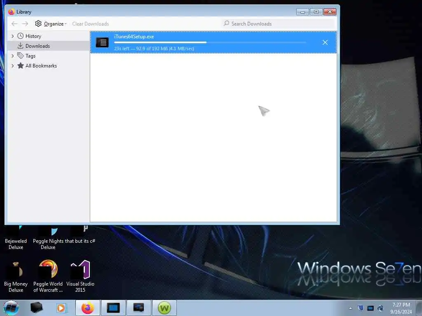The width and height of the screenshot is (422, 316).
Task: Click the black box taskbar icon
Action: point(36,308)
